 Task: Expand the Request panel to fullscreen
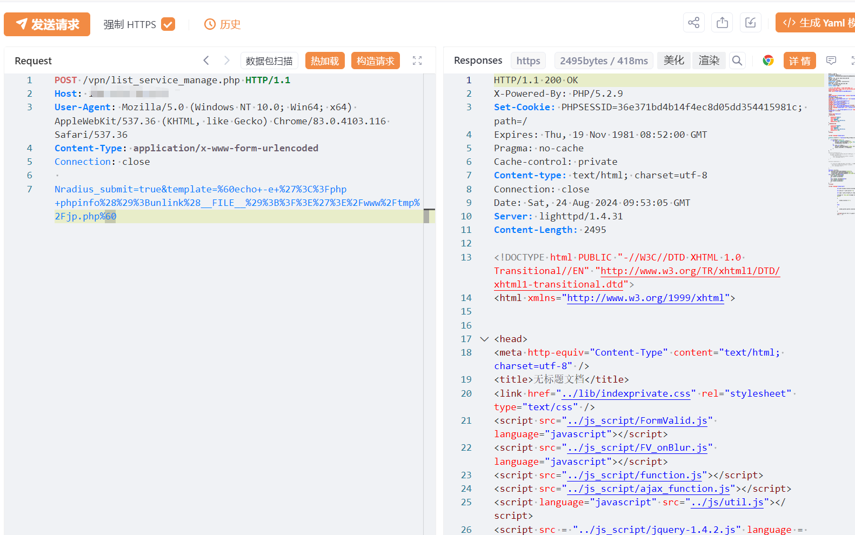point(417,61)
